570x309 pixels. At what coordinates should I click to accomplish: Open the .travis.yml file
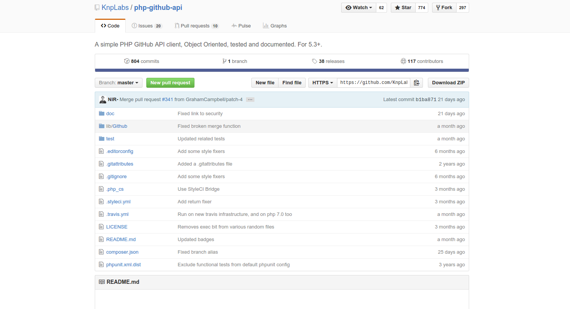coord(117,214)
